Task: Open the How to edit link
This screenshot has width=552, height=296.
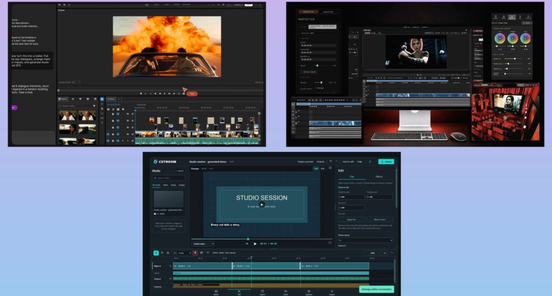Action: point(348,161)
